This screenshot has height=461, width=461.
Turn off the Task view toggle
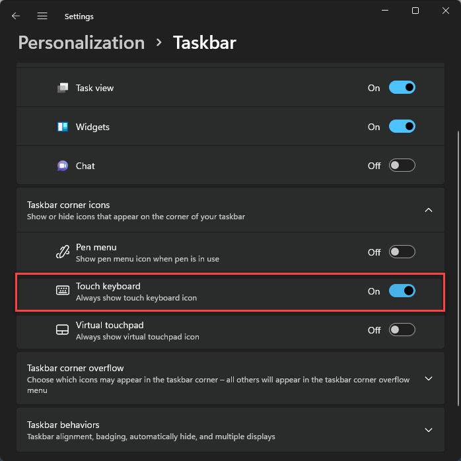[402, 87]
